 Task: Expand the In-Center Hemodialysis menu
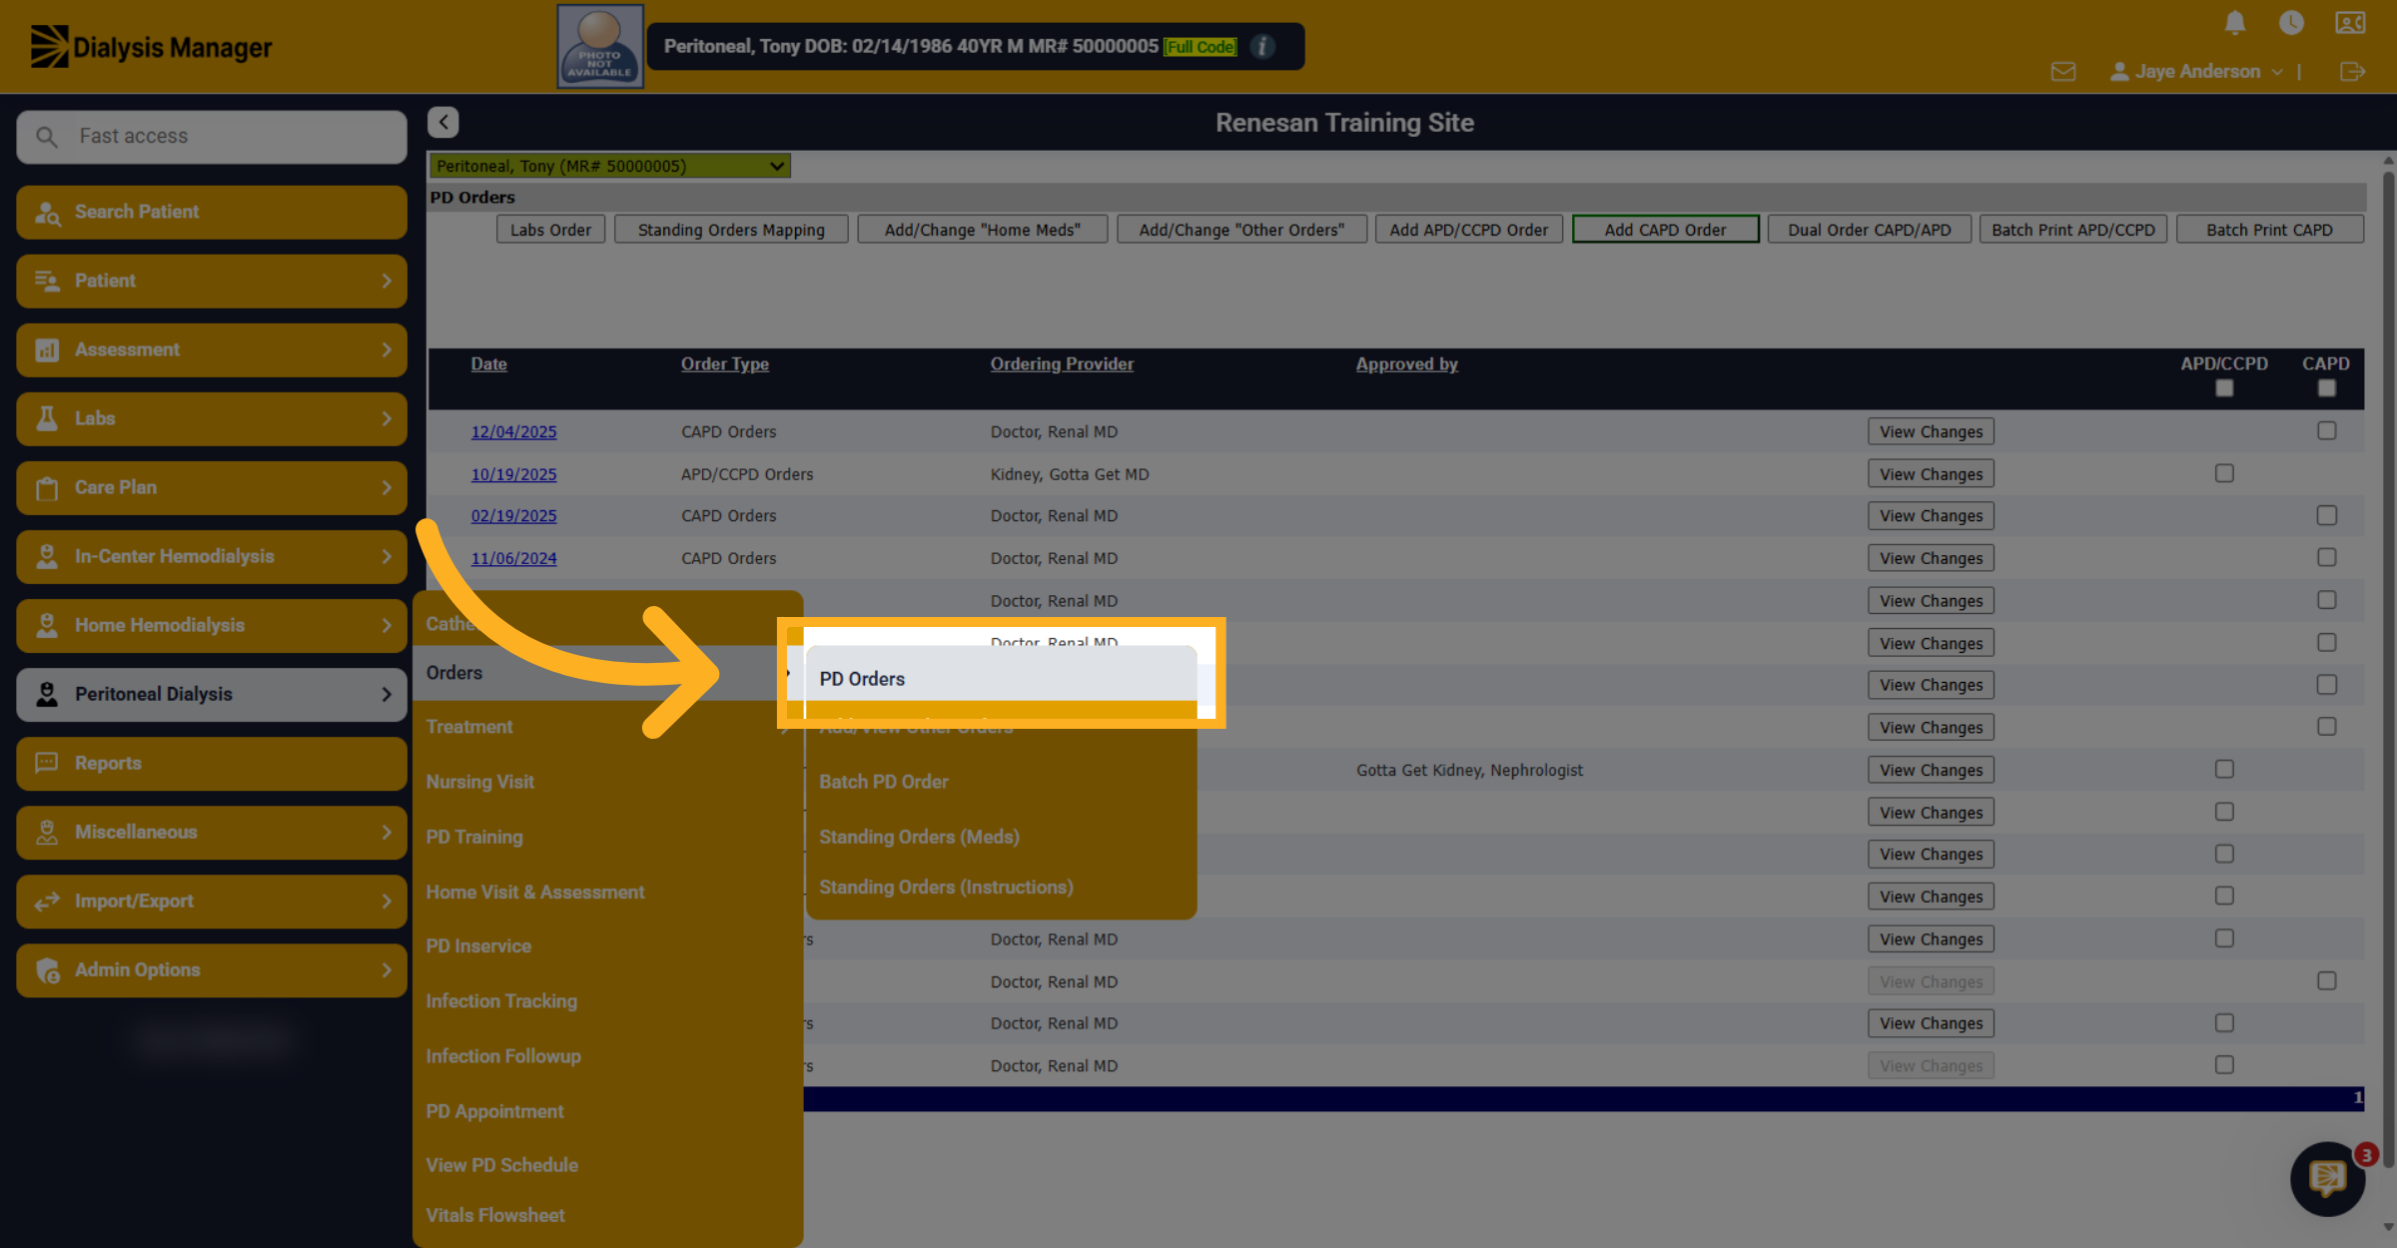click(x=212, y=557)
